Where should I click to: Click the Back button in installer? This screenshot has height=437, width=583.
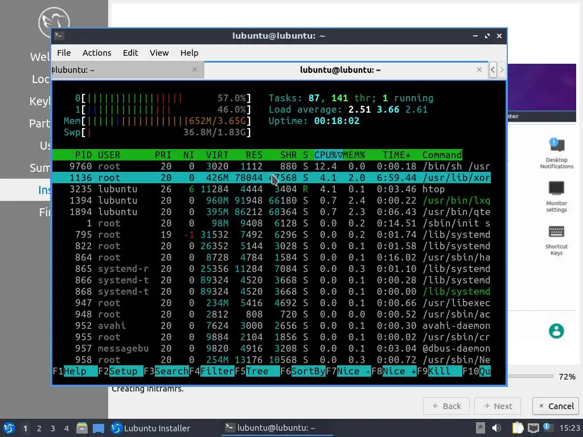[x=446, y=406]
